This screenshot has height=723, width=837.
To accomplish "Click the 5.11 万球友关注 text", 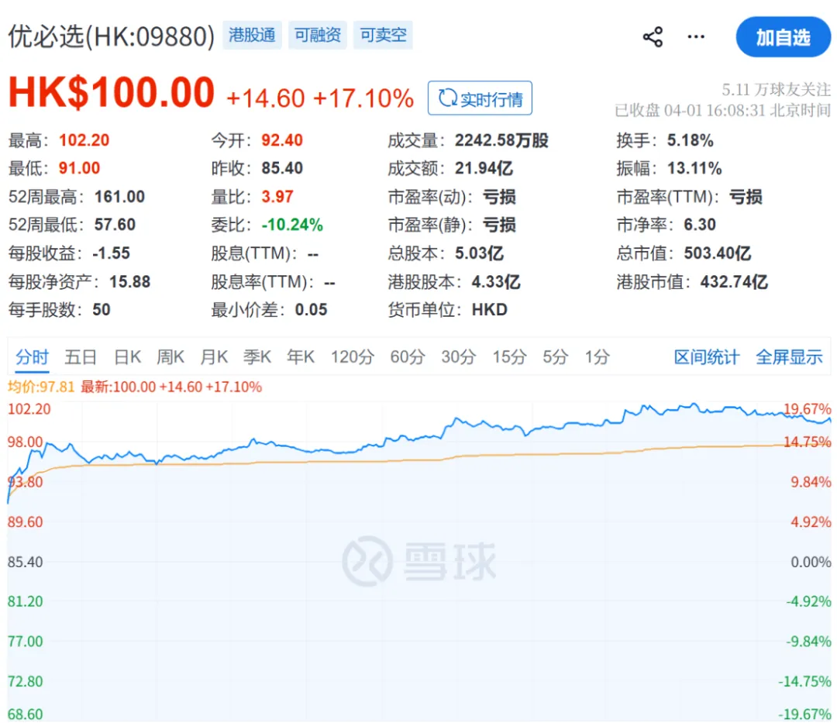I will tap(776, 89).
